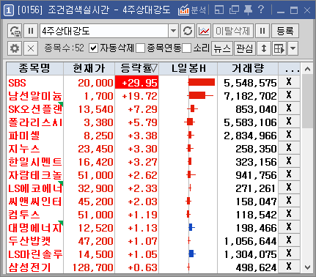Click the SBS daily candle bar
Viewport: 316px width, 277px height.
(x=202, y=82)
